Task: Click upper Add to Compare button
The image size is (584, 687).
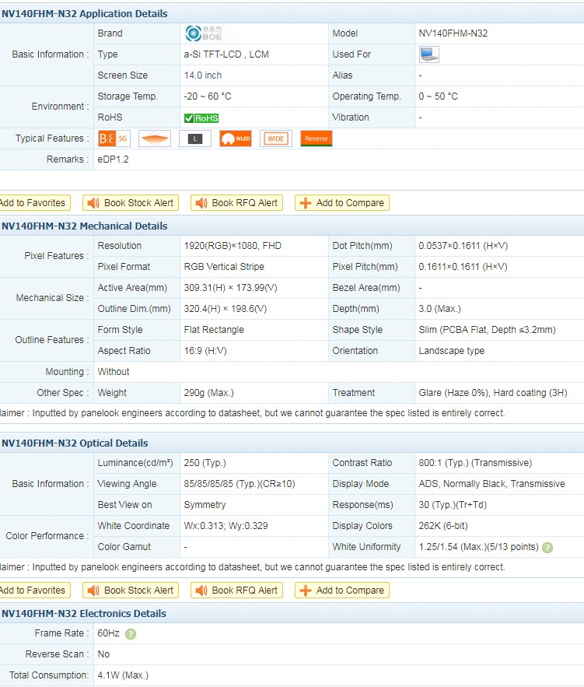Action: [342, 203]
